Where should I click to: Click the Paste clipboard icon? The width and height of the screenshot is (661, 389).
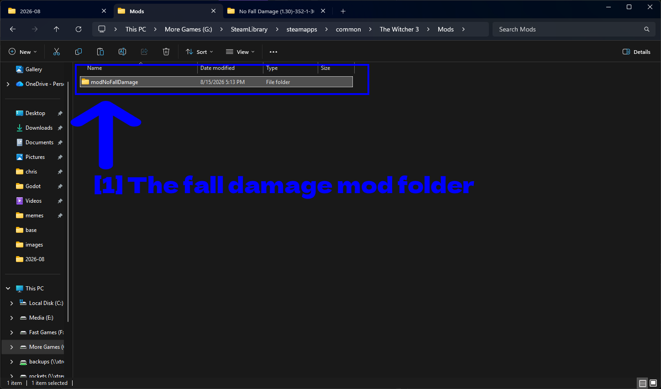coord(100,52)
